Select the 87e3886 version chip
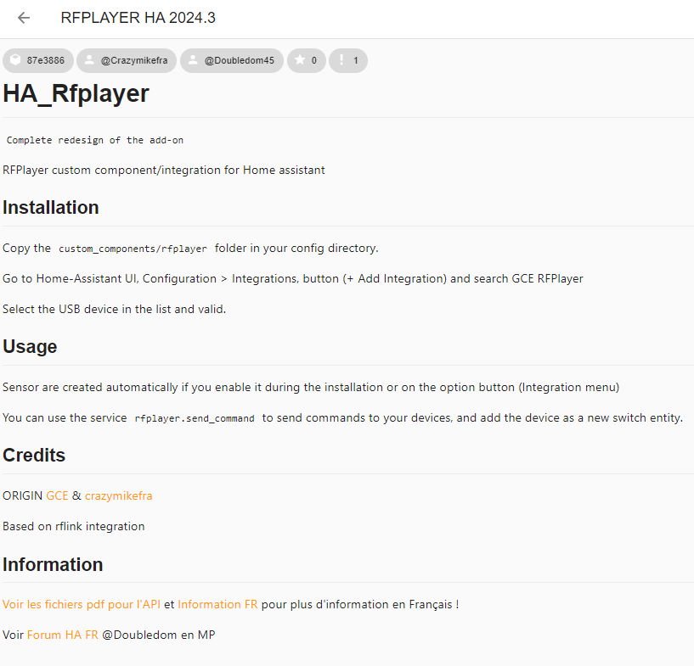The width and height of the screenshot is (694, 666). tap(38, 60)
